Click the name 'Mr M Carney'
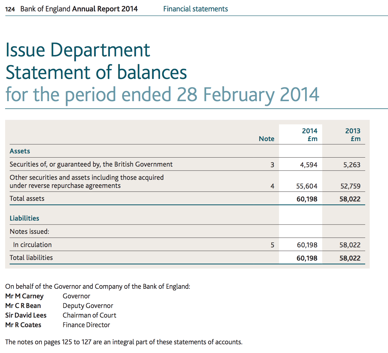The image size is (388, 353). pyautogui.click(x=24, y=296)
